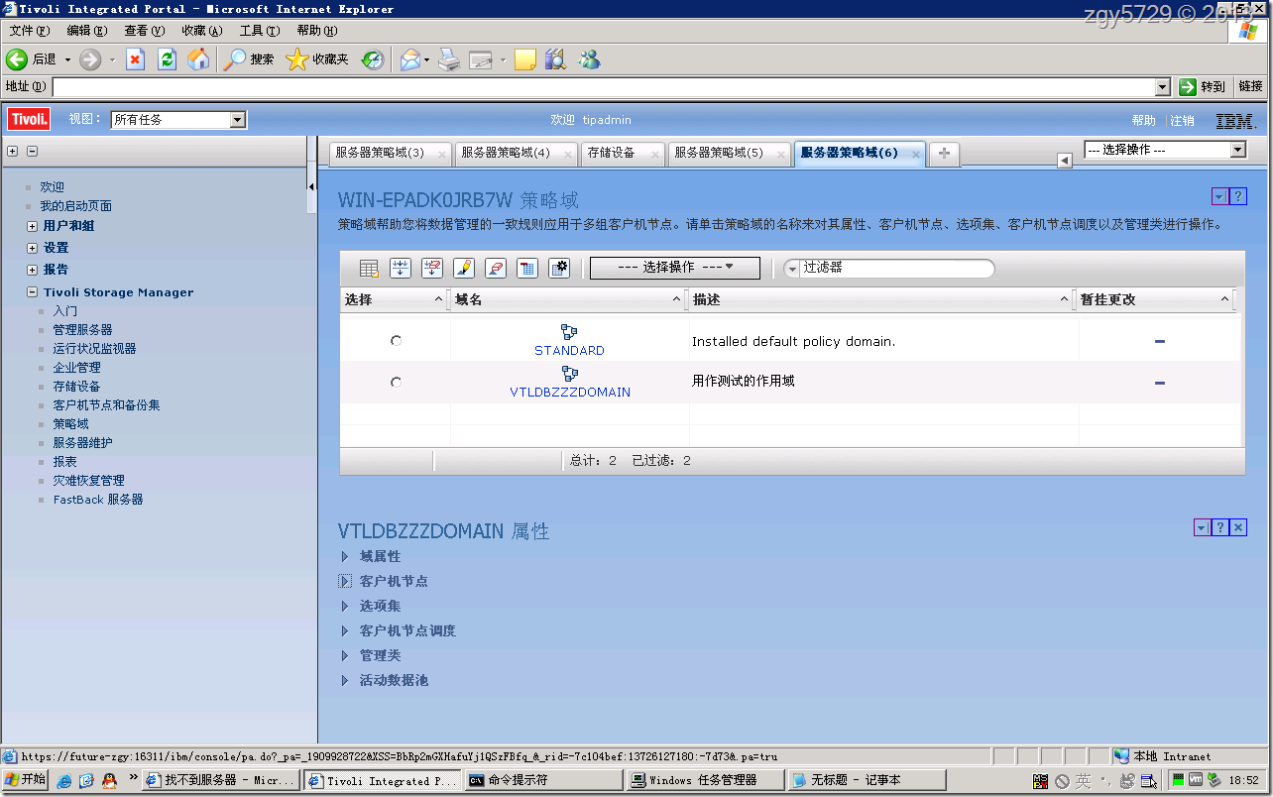This screenshot has height=797, width=1273.
Task: Expand the 域属性 section
Action: point(345,556)
